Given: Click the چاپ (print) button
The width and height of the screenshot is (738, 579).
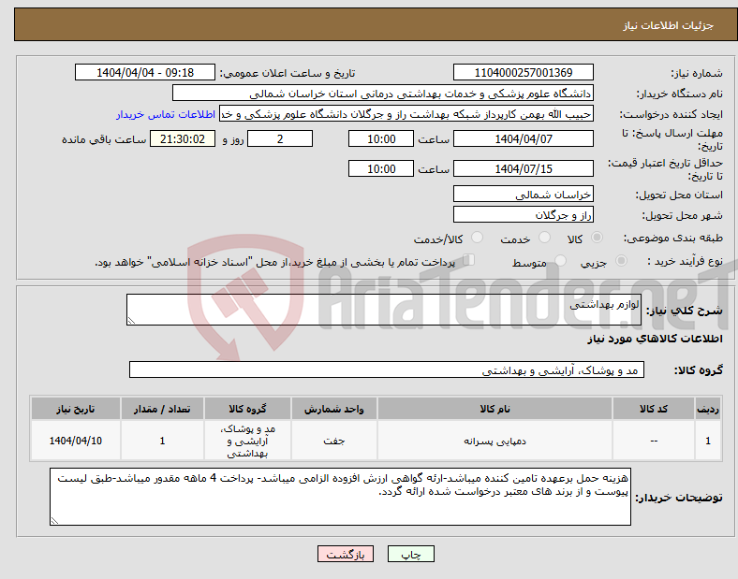Looking at the screenshot, I should point(410,554).
